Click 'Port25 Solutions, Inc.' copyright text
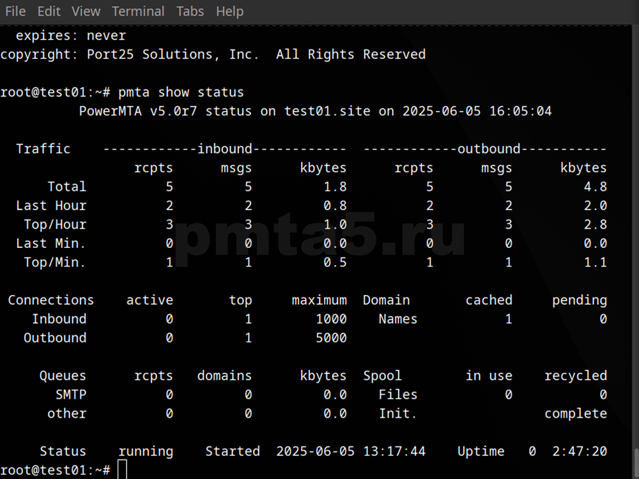 [x=173, y=54]
